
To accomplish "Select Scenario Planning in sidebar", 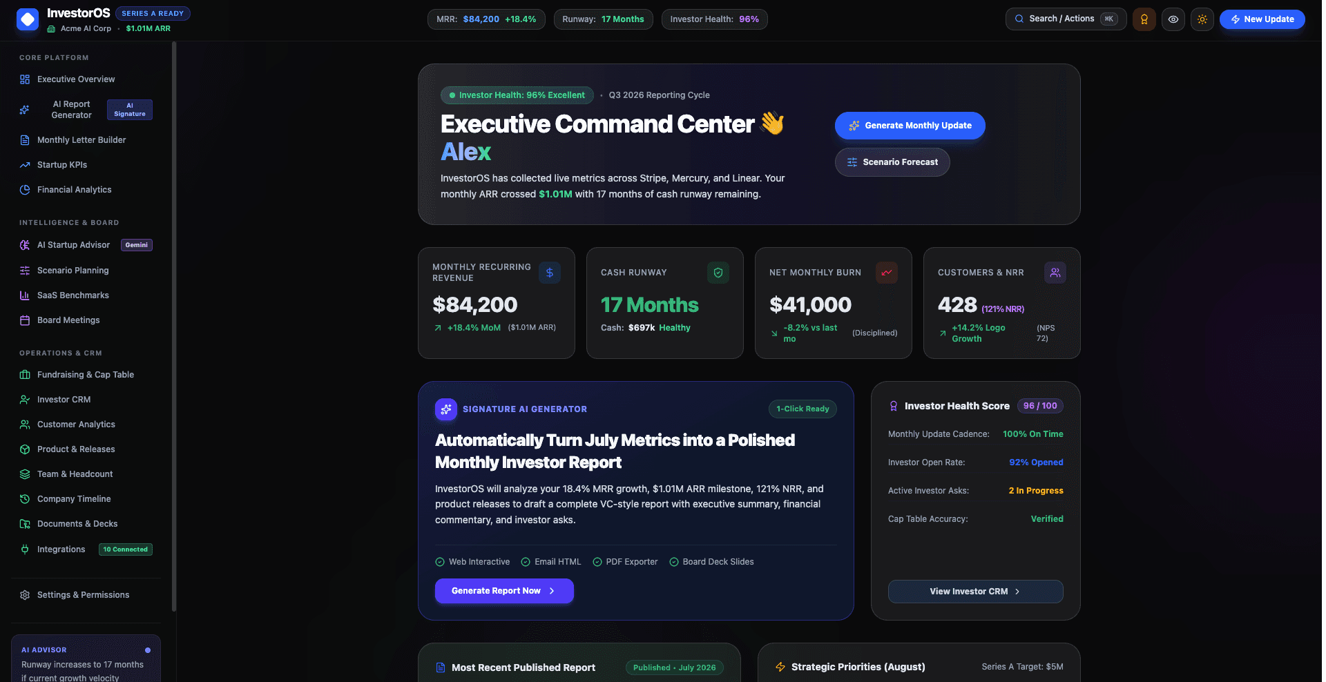I will [86, 271].
